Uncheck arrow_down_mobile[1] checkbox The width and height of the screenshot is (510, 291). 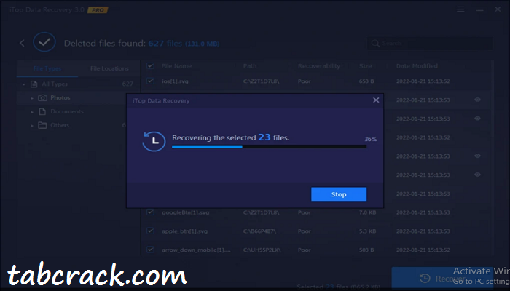[x=150, y=250]
